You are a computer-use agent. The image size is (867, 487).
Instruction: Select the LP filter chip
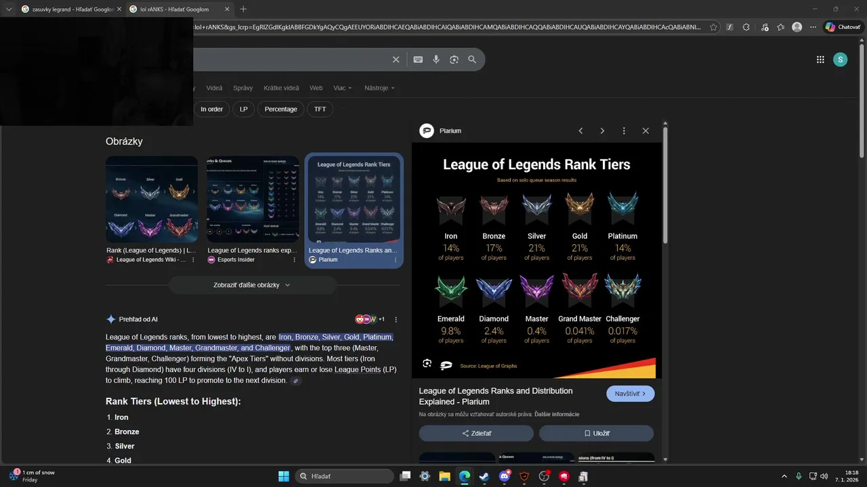[243, 109]
